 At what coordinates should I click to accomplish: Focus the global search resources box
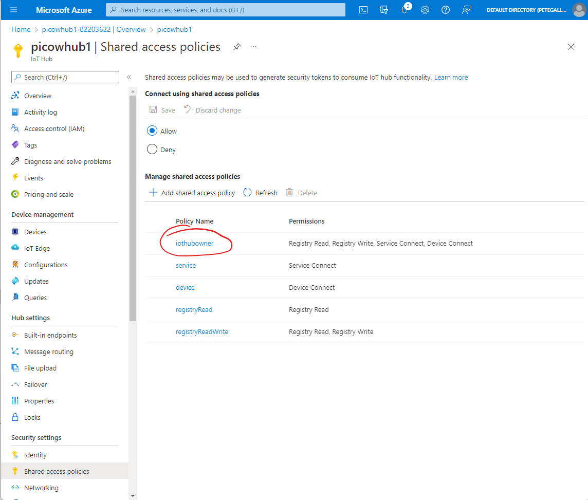225,10
